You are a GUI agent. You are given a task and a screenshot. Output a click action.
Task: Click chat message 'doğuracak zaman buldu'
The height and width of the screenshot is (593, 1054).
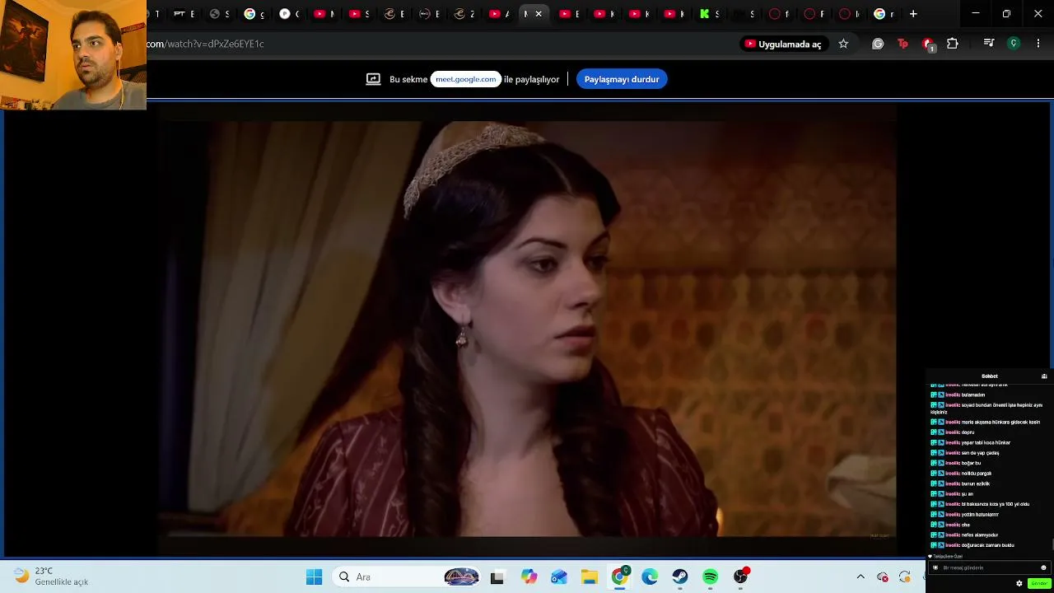click(x=988, y=545)
